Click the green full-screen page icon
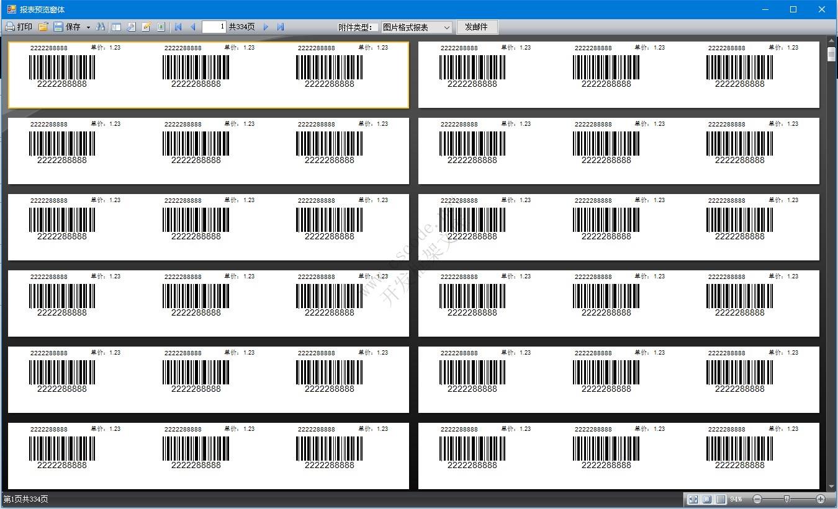The width and height of the screenshot is (838, 509). [161, 27]
